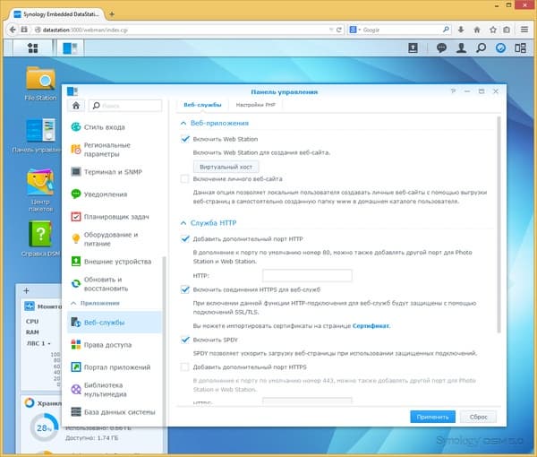The height and width of the screenshot is (457, 537).
Task: Collapse Служба HTTP section
Action: (x=183, y=223)
